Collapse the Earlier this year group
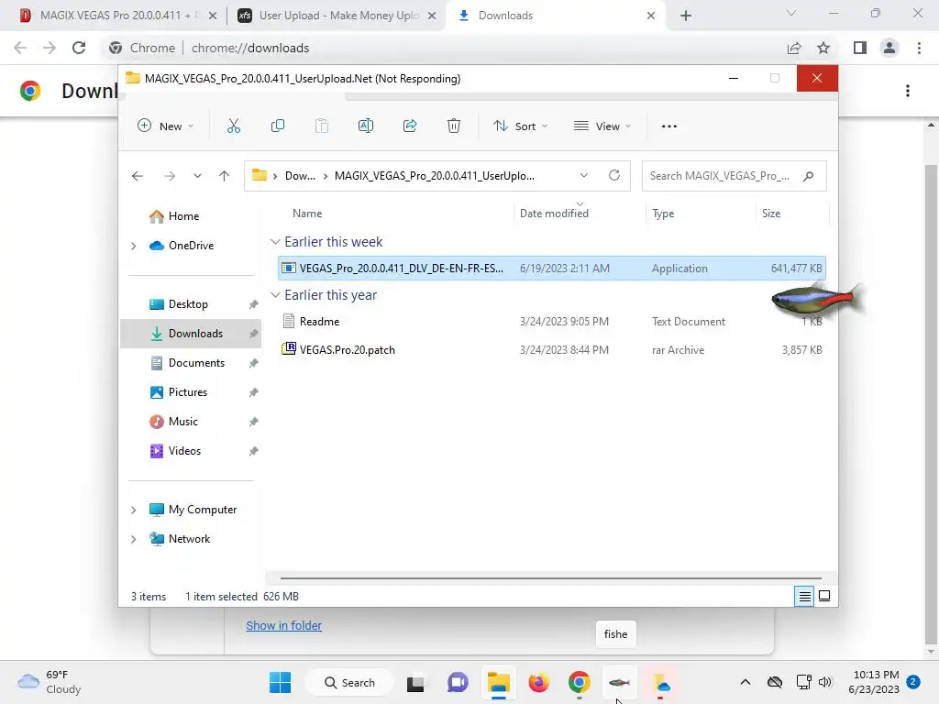This screenshot has height=704, width=939. 275,295
